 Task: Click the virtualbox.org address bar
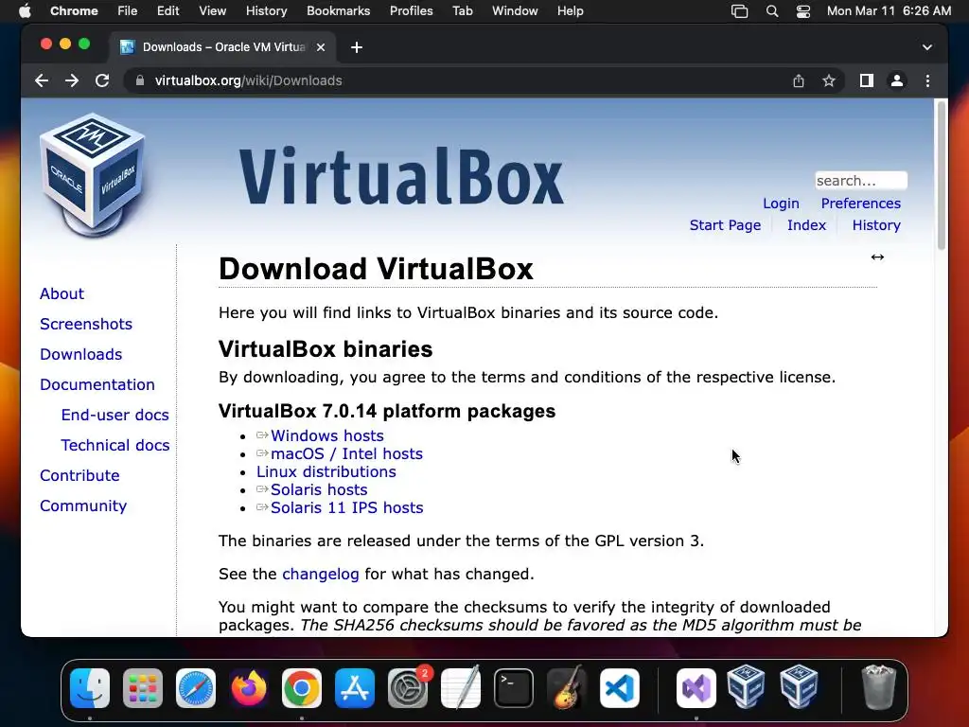457,80
